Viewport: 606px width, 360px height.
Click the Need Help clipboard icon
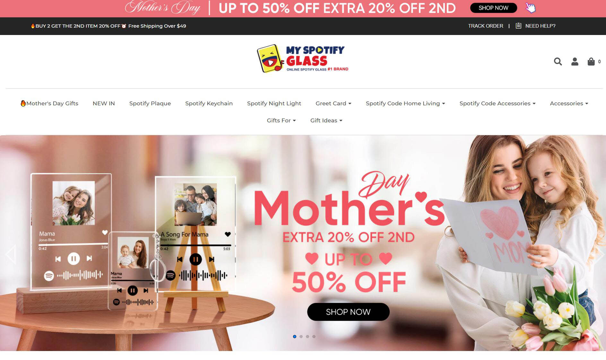tap(518, 26)
